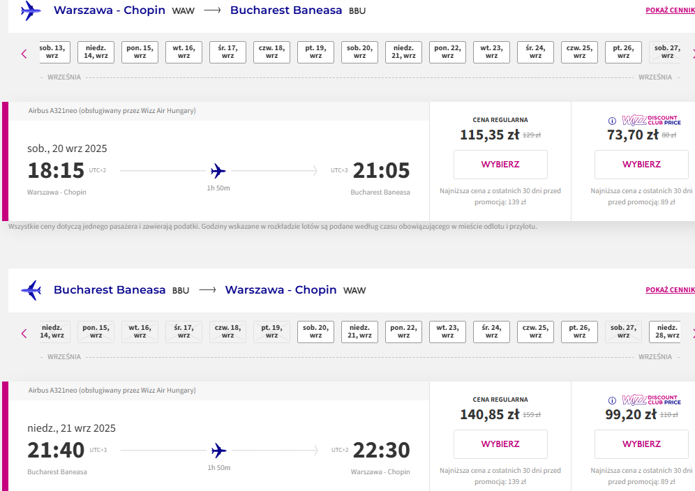
Task: Choose regular price 115,35 zł with WYBIERZ
Action: (500, 165)
